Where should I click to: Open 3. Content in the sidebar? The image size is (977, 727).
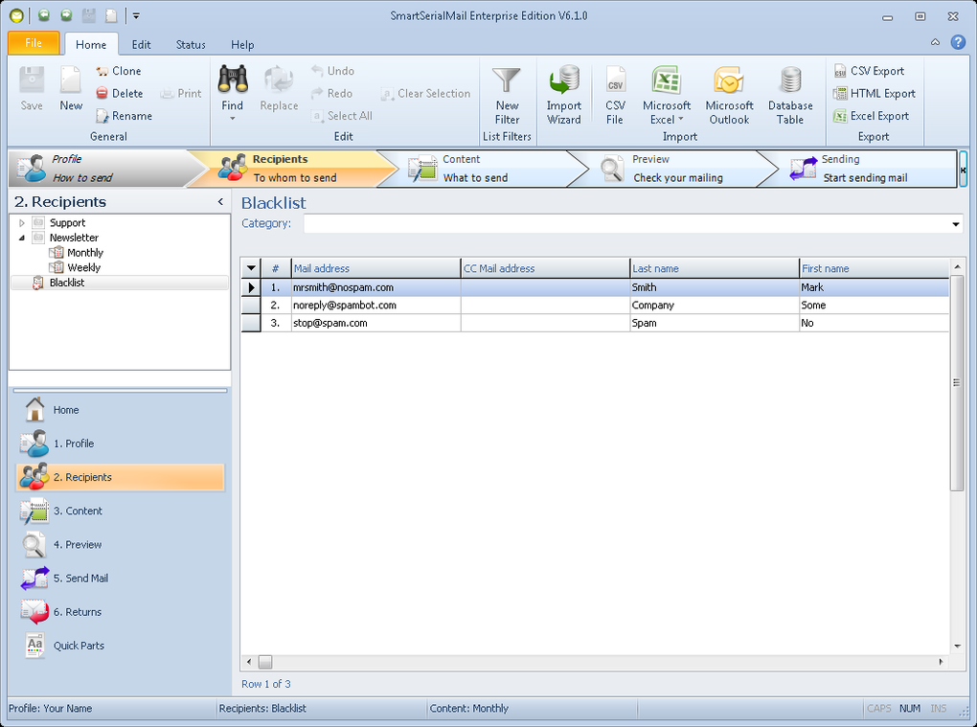61,511
